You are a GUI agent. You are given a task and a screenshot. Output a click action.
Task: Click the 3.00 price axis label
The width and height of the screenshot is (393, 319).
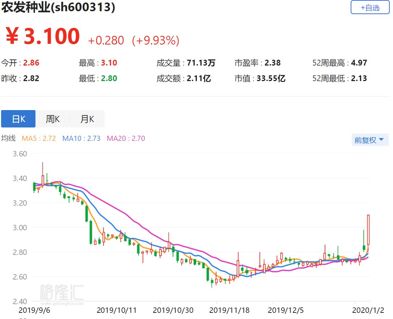coord(20,227)
